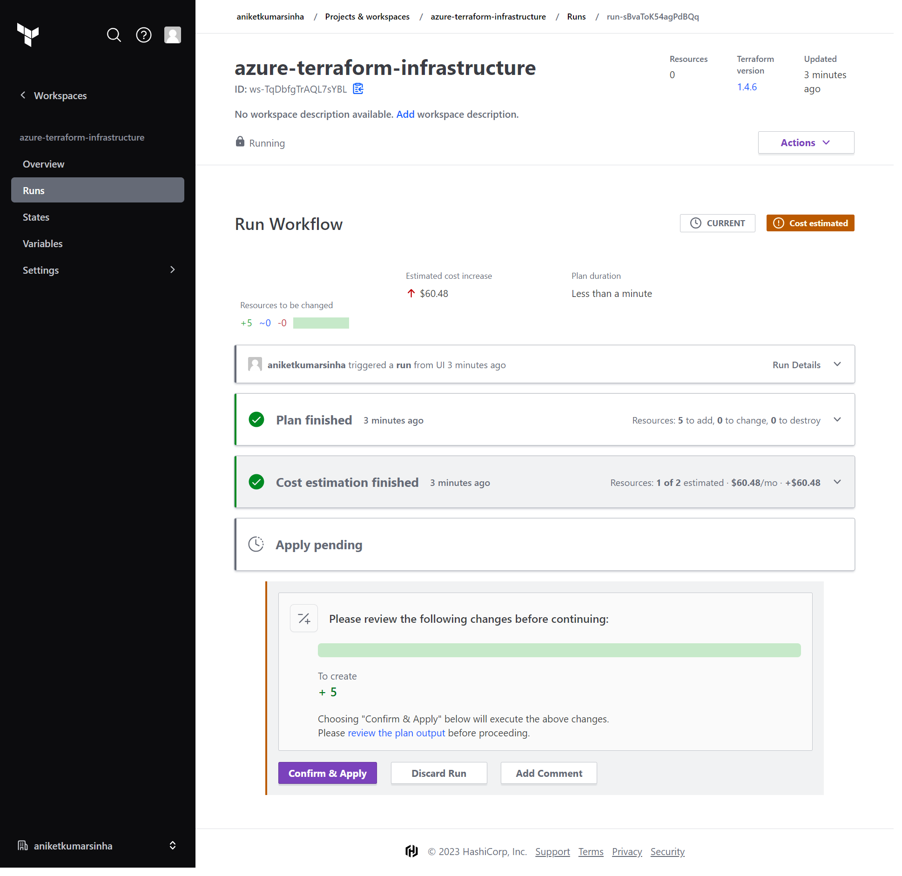Open the search icon in sidebar
Viewport: 902px width, 876px height.
114,35
